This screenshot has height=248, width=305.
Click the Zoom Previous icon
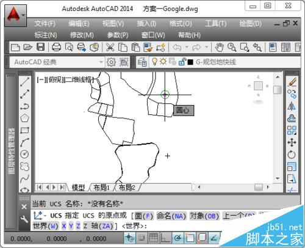tap(257, 47)
